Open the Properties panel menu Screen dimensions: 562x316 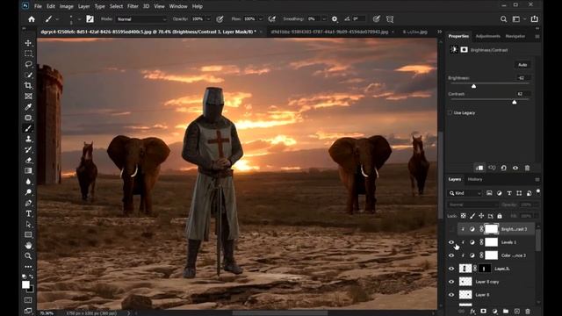(537, 36)
